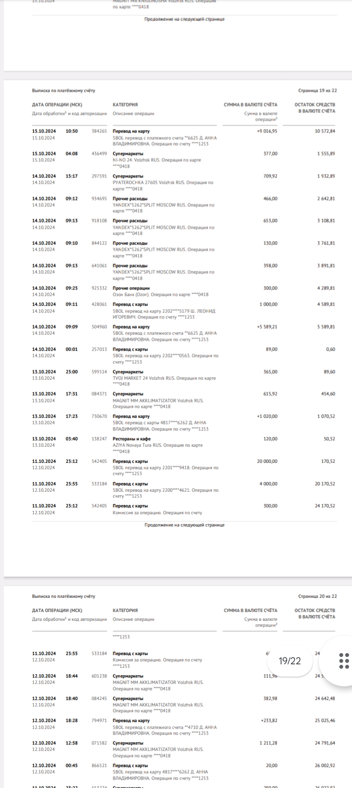This screenshot has height=788, width=352.
Task: Select the +5 589,21 incoming transfer amount
Action: click(267, 327)
